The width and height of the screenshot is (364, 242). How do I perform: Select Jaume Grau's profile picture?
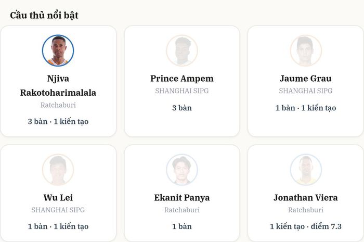(x=306, y=50)
